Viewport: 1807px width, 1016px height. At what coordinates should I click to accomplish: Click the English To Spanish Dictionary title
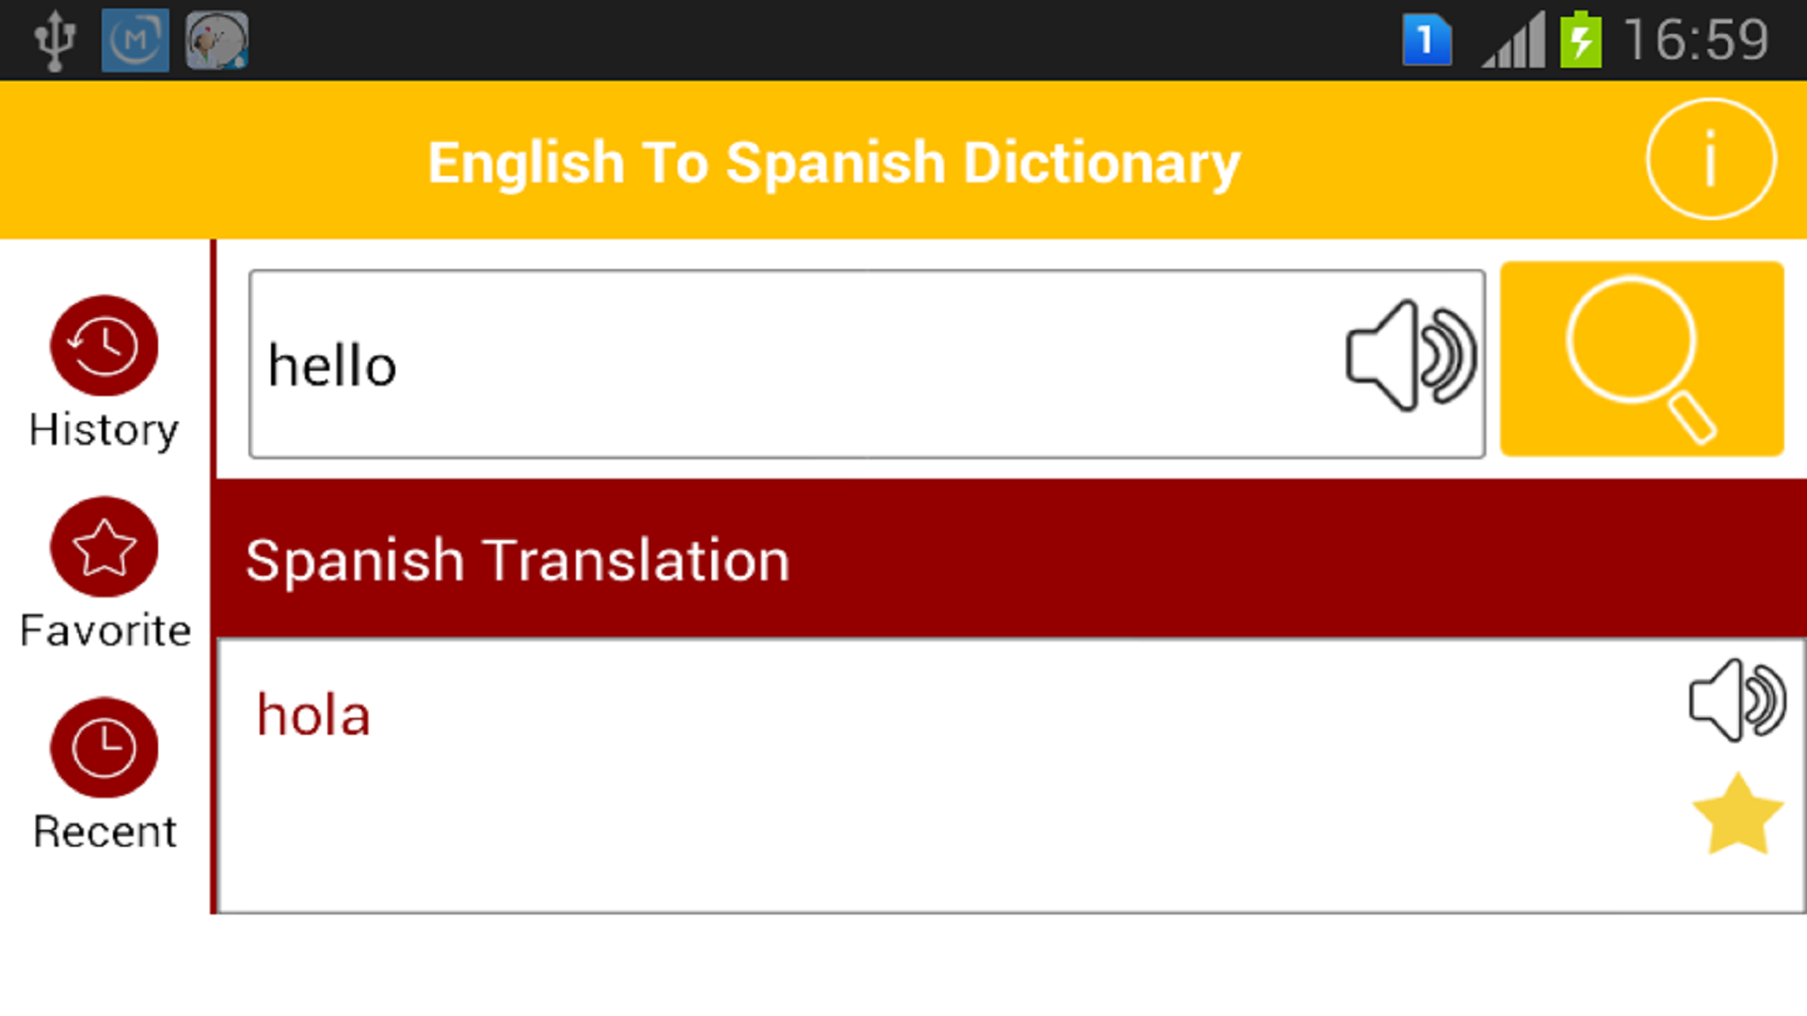[834, 161]
